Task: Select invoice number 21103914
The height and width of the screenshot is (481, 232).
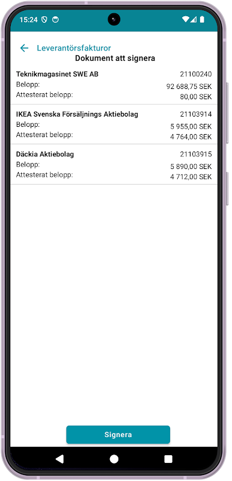Action: tap(196, 114)
